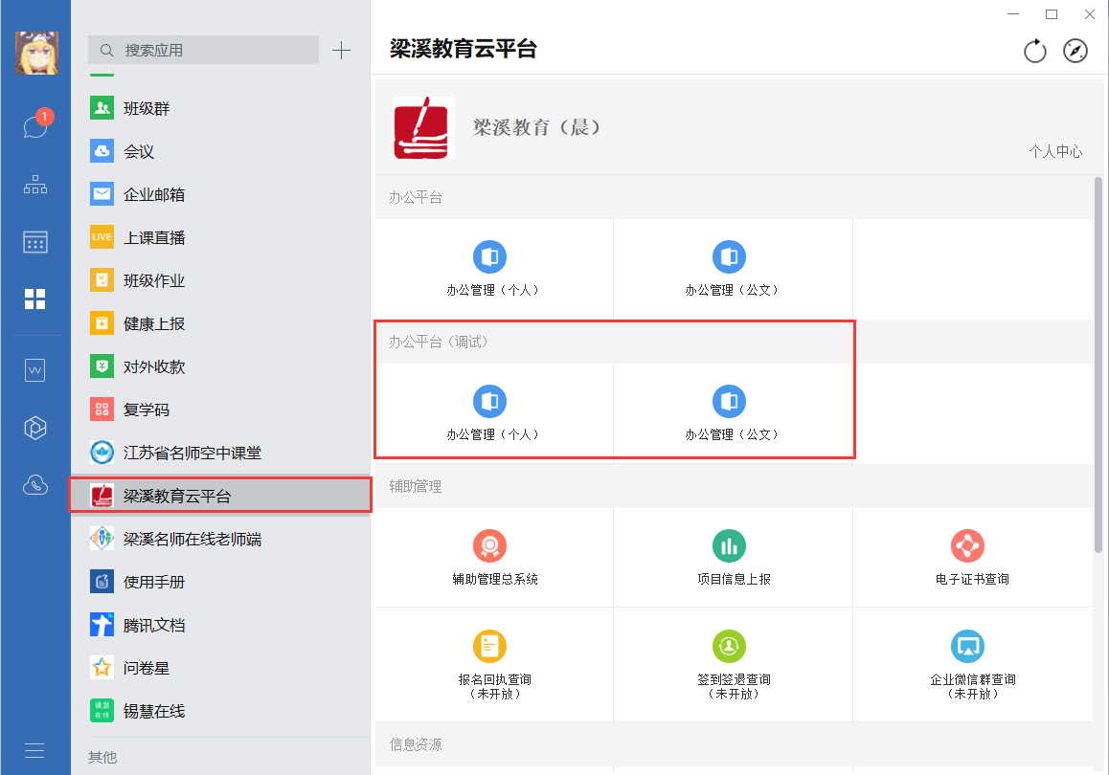The width and height of the screenshot is (1109, 775).
Task: Open 辅助管理总系统
Action: [x=493, y=558]
